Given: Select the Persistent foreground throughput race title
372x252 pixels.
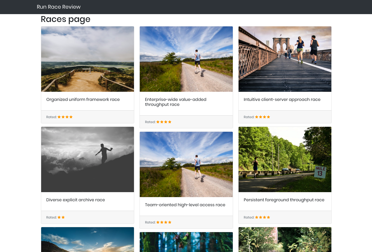Looking at the screenshot, I should 284,200.
